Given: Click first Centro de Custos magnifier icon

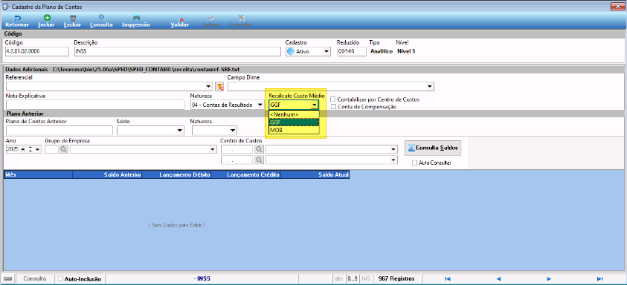Looking at the screenshot, I should (x=259, y=149).
